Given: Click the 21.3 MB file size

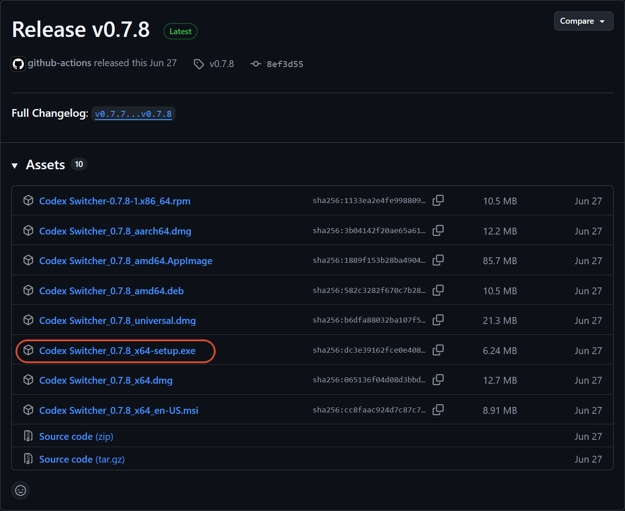Looking at the screenshot, I should pyautogui.click(x=500, y=321).
